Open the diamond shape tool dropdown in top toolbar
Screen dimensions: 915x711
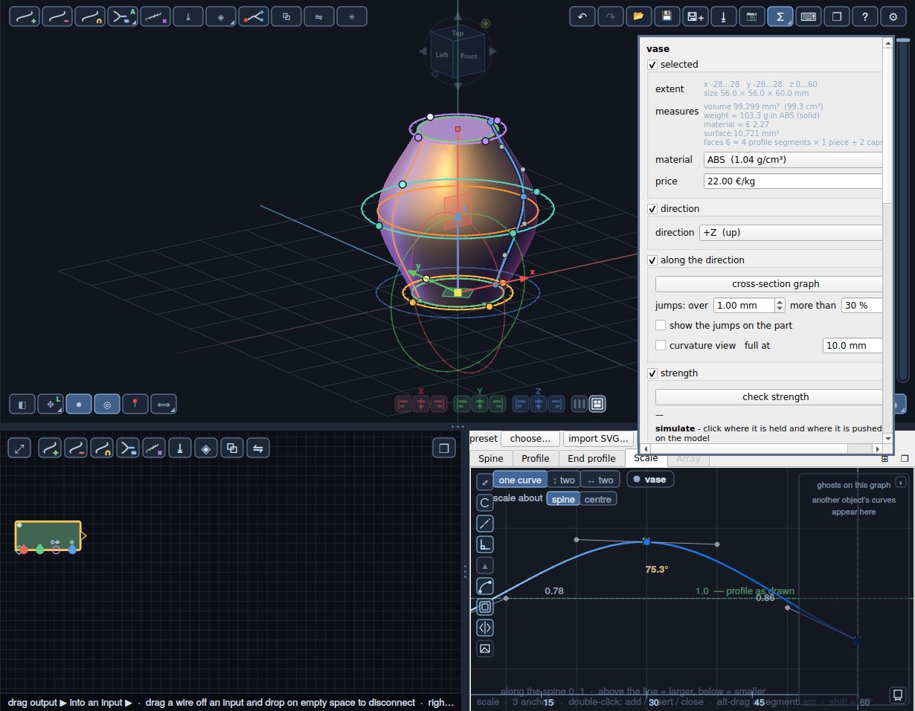pos(220,16)
